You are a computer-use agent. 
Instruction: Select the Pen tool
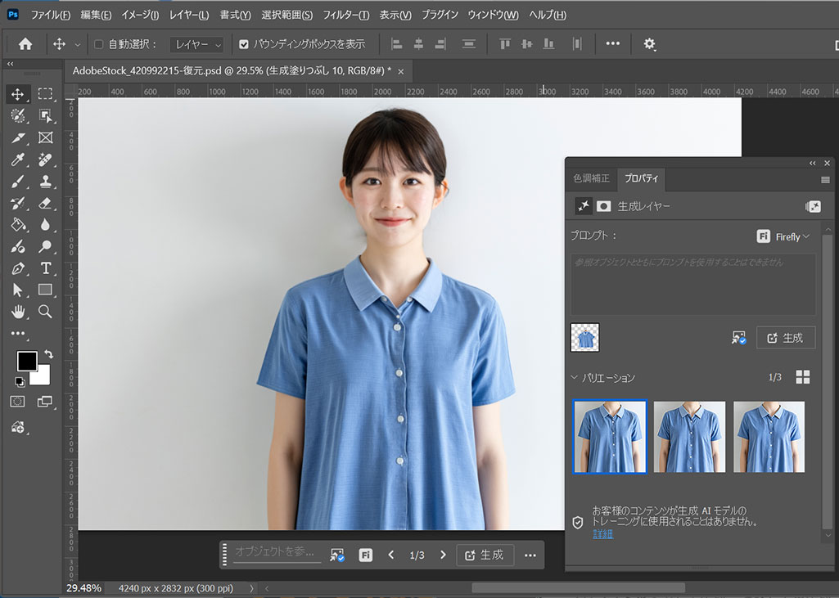coord(18,268)
